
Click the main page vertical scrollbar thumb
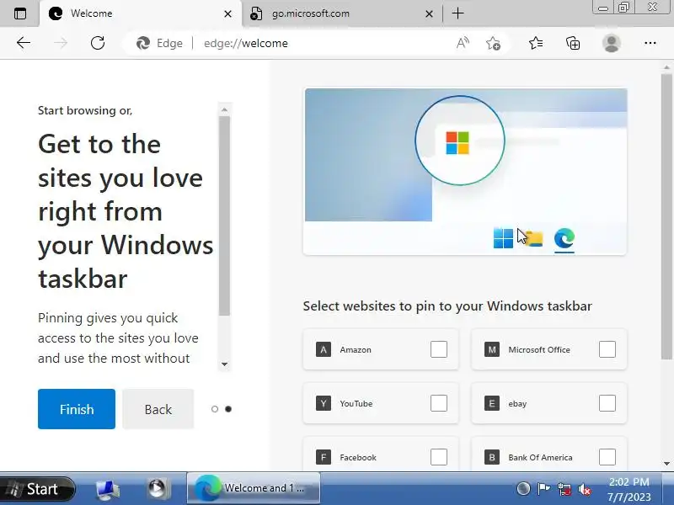tap(666, 217)
